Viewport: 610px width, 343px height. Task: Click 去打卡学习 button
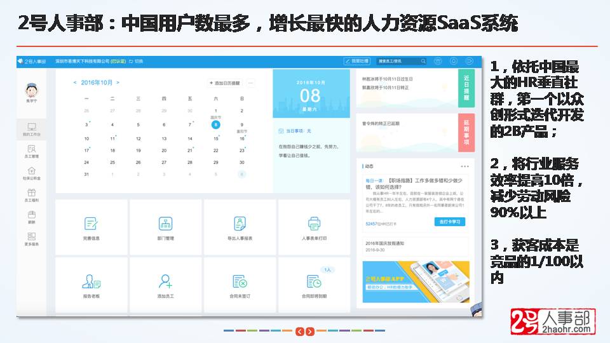pos(449,222)
